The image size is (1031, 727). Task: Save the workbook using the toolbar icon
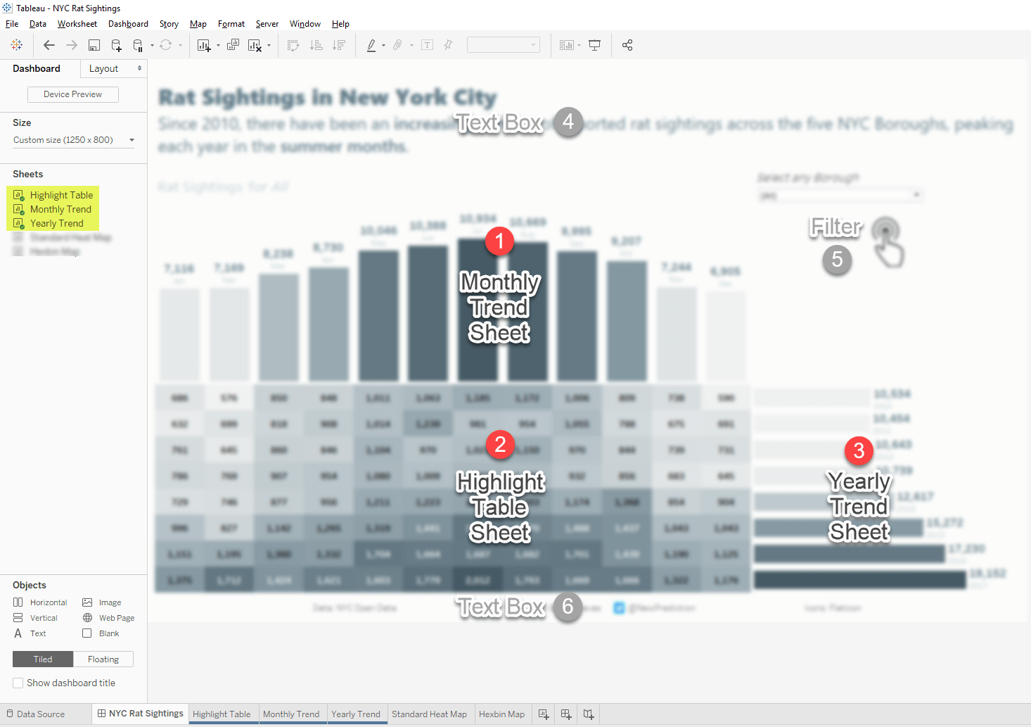pyautogui.click(x=94, y=44)
